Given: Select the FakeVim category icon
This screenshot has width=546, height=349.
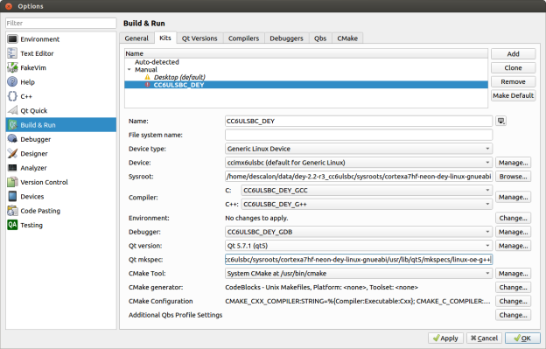Looking at the screenshot, I should [x=12, y=68].
